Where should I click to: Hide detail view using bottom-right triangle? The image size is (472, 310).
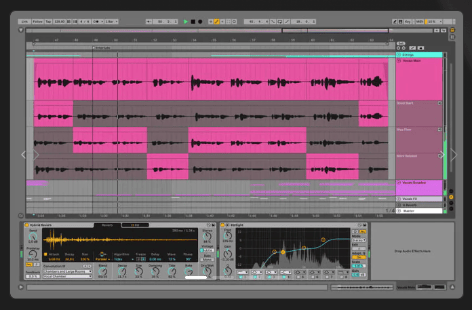(452, 287)
